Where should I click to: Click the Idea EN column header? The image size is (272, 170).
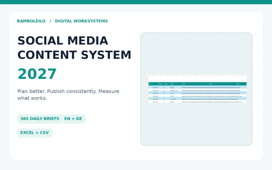pos(183,84)
